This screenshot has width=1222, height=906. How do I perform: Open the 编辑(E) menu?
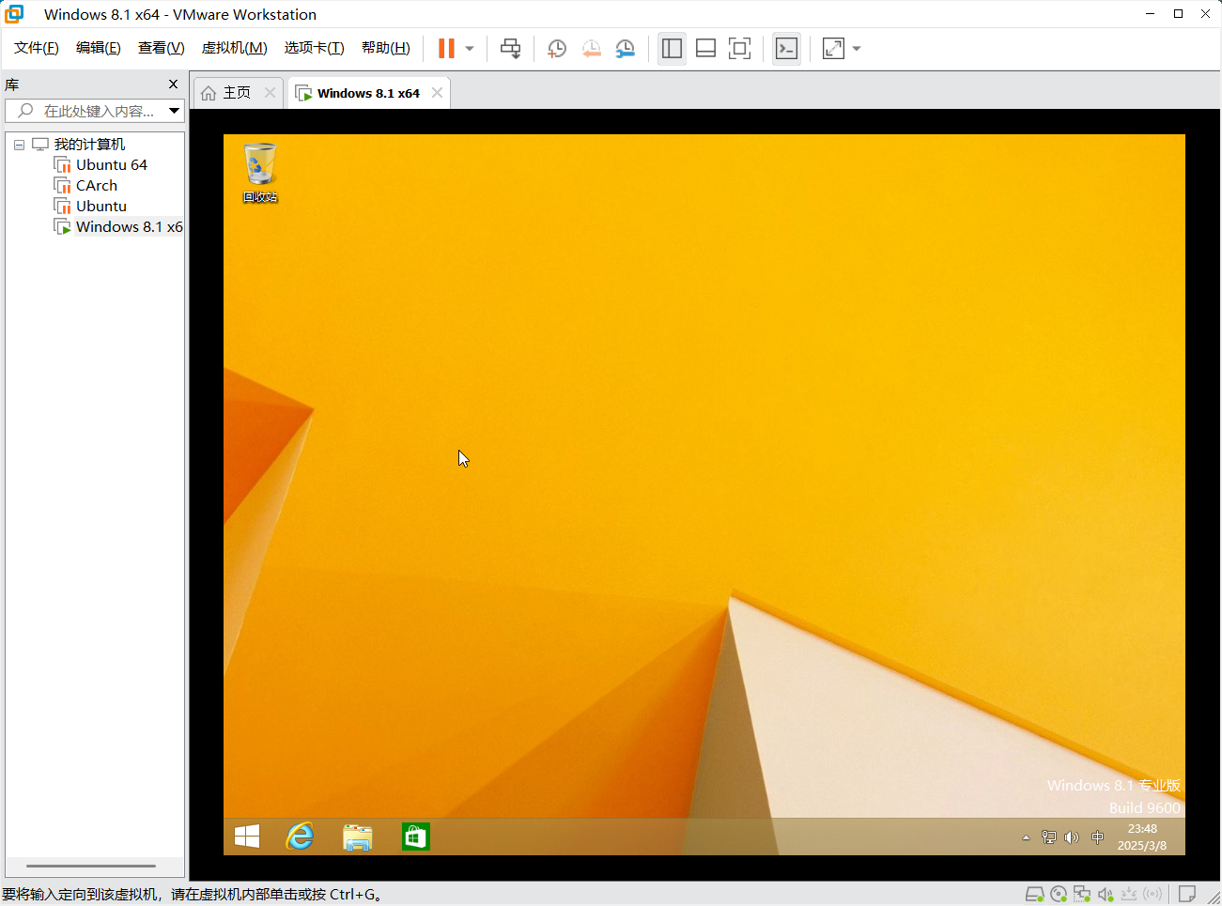coord(99,48)
